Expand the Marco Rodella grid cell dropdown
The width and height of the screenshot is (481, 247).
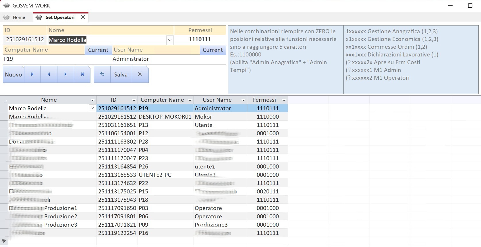tap(92, 108)
